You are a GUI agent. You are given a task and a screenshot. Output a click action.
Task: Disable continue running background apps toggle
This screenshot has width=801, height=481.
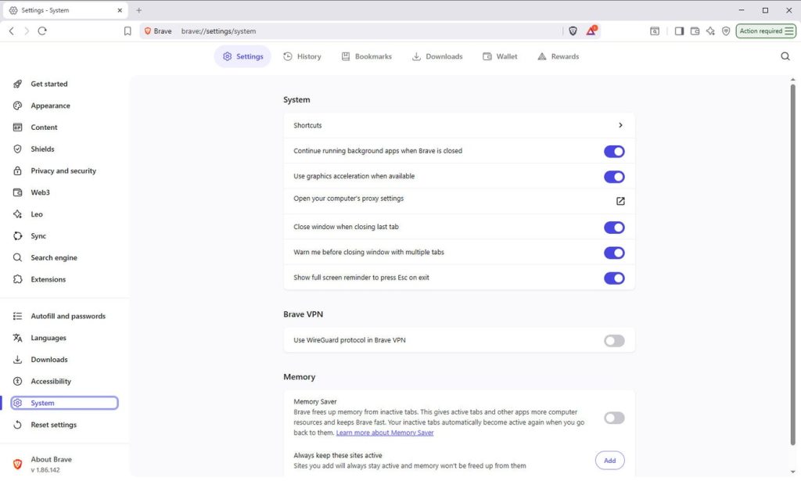[x=614, y=151]
